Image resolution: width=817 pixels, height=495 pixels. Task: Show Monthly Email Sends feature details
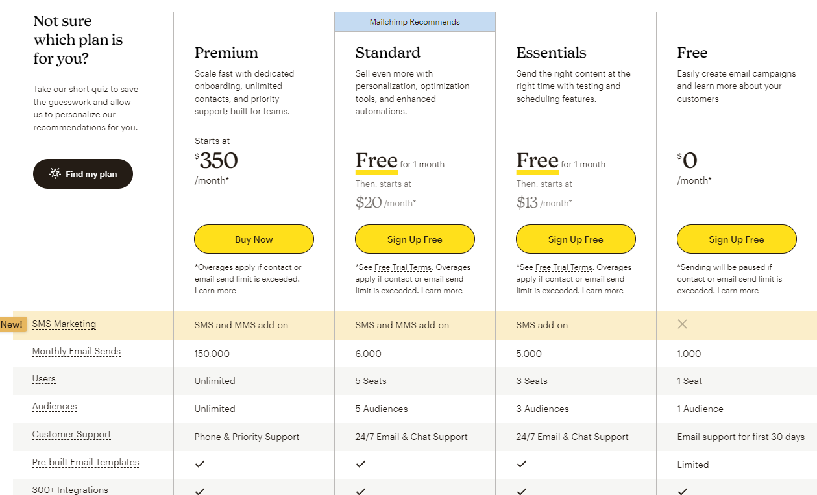[77, 351]
